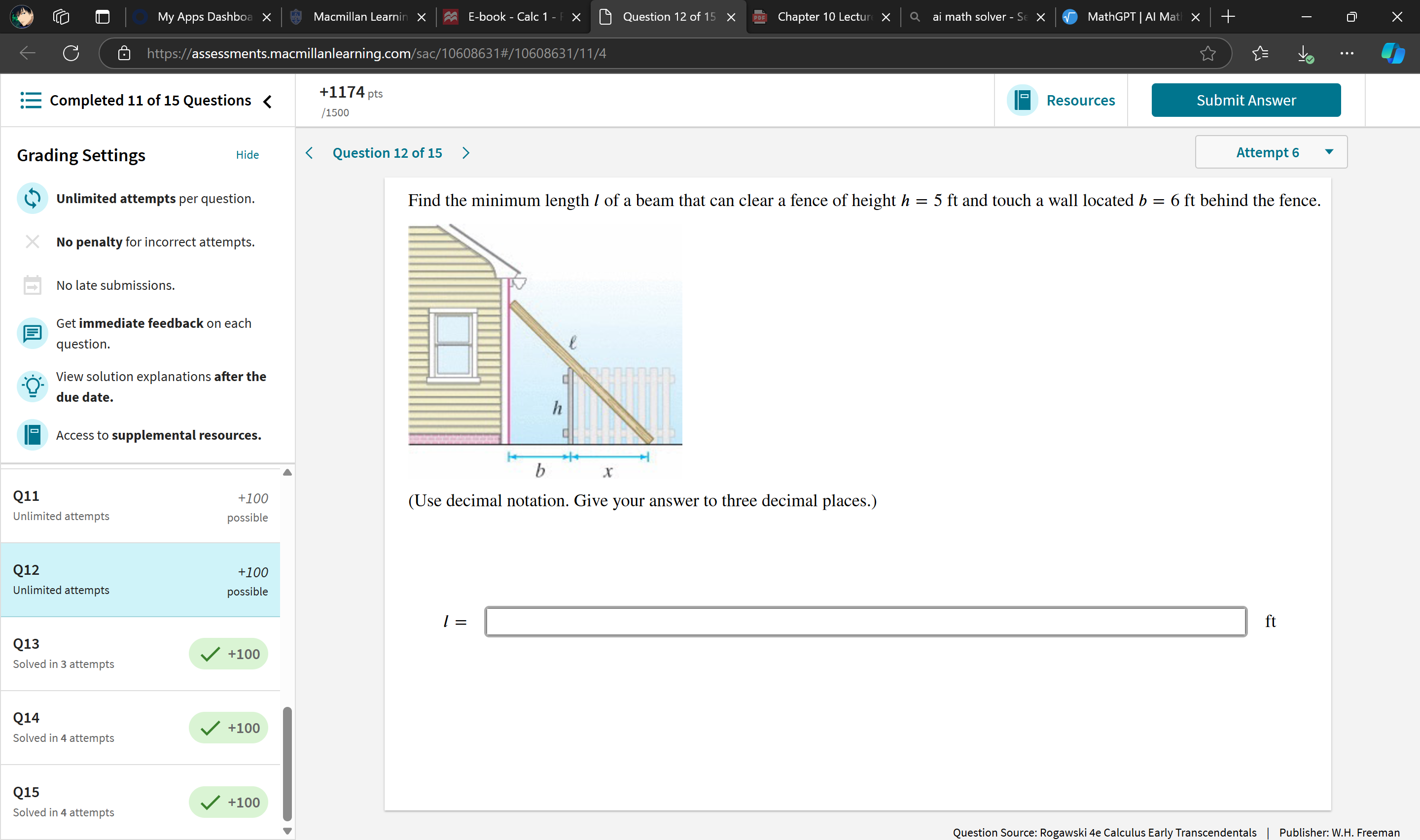Click the browser address bar URL

pos(376,53)
